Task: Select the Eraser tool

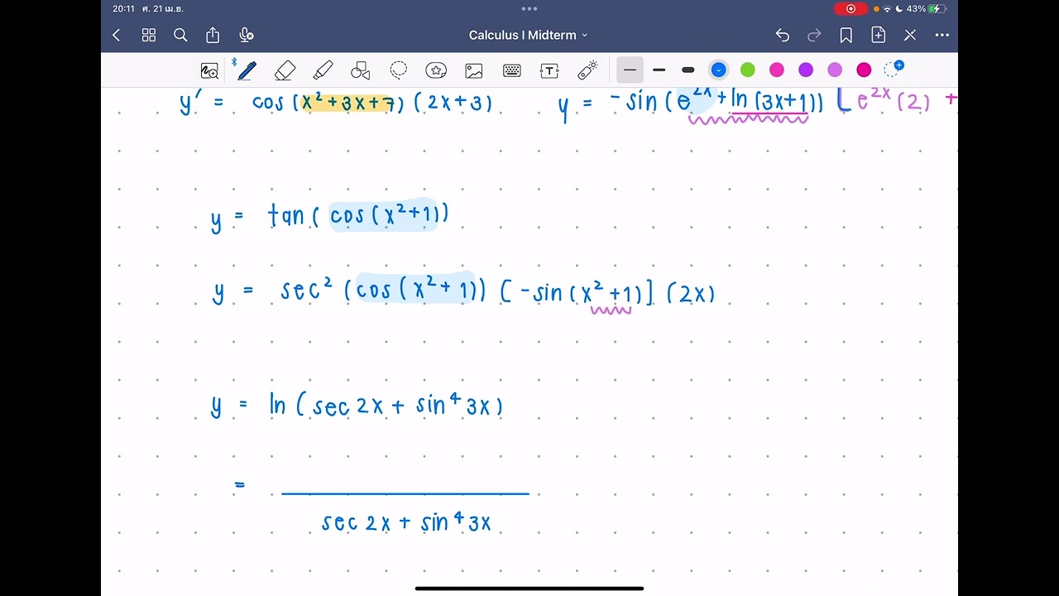Action: 285,70
